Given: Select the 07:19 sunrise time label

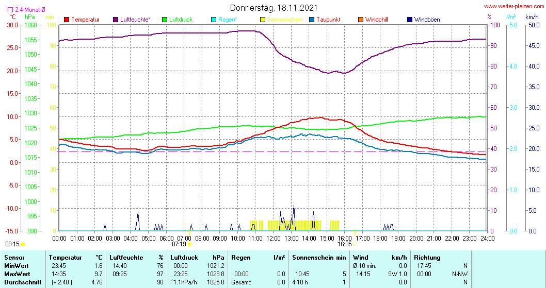Looking at the screenshot, I should coord(179,244).
